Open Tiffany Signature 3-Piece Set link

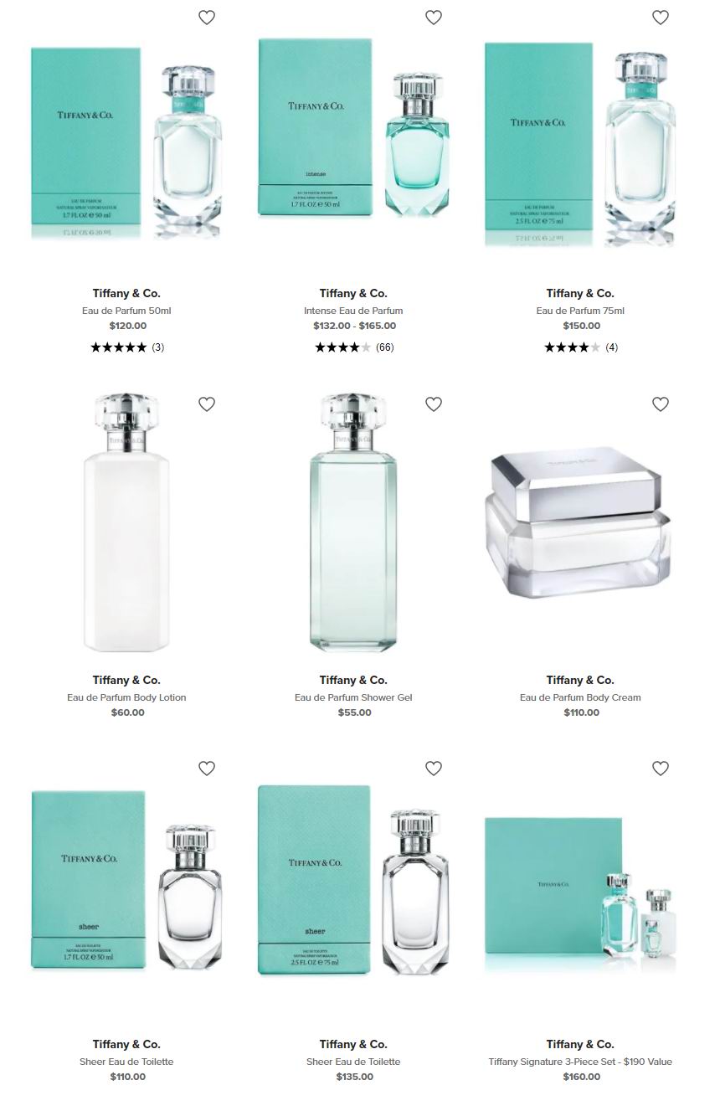point(580,1062)
